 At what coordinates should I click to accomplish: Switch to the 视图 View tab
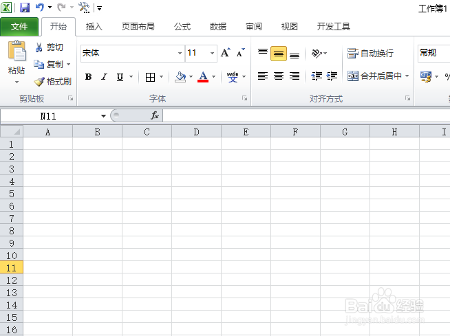[289, 27]
